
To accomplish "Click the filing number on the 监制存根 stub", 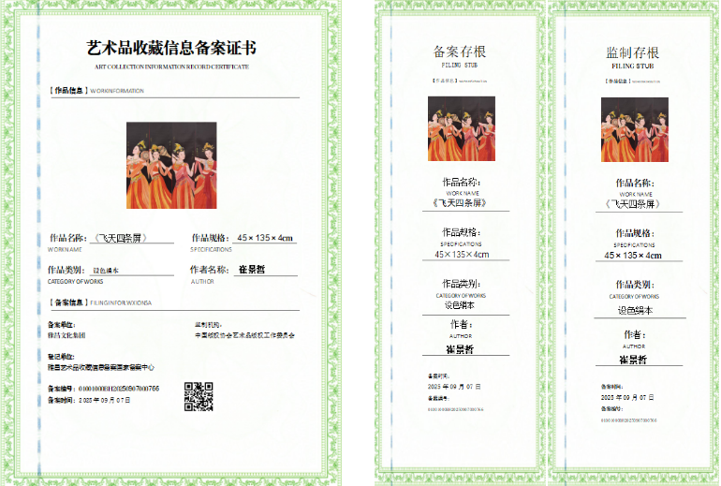I will coord(628,420).
